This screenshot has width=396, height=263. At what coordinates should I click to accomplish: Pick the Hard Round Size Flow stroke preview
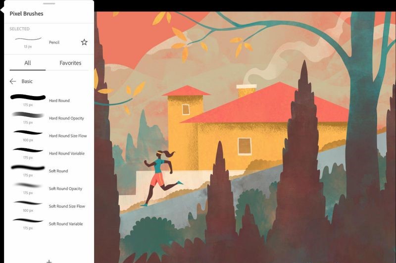coord(28,133)
